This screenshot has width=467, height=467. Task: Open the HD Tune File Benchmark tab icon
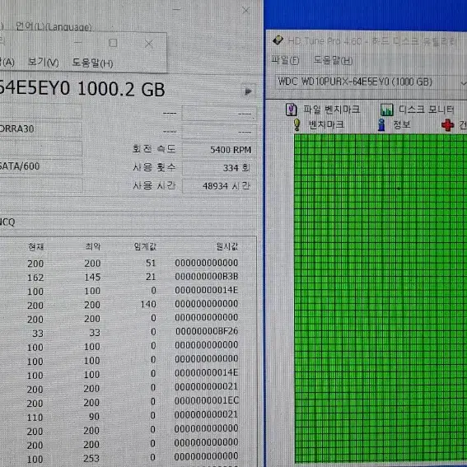291,110
